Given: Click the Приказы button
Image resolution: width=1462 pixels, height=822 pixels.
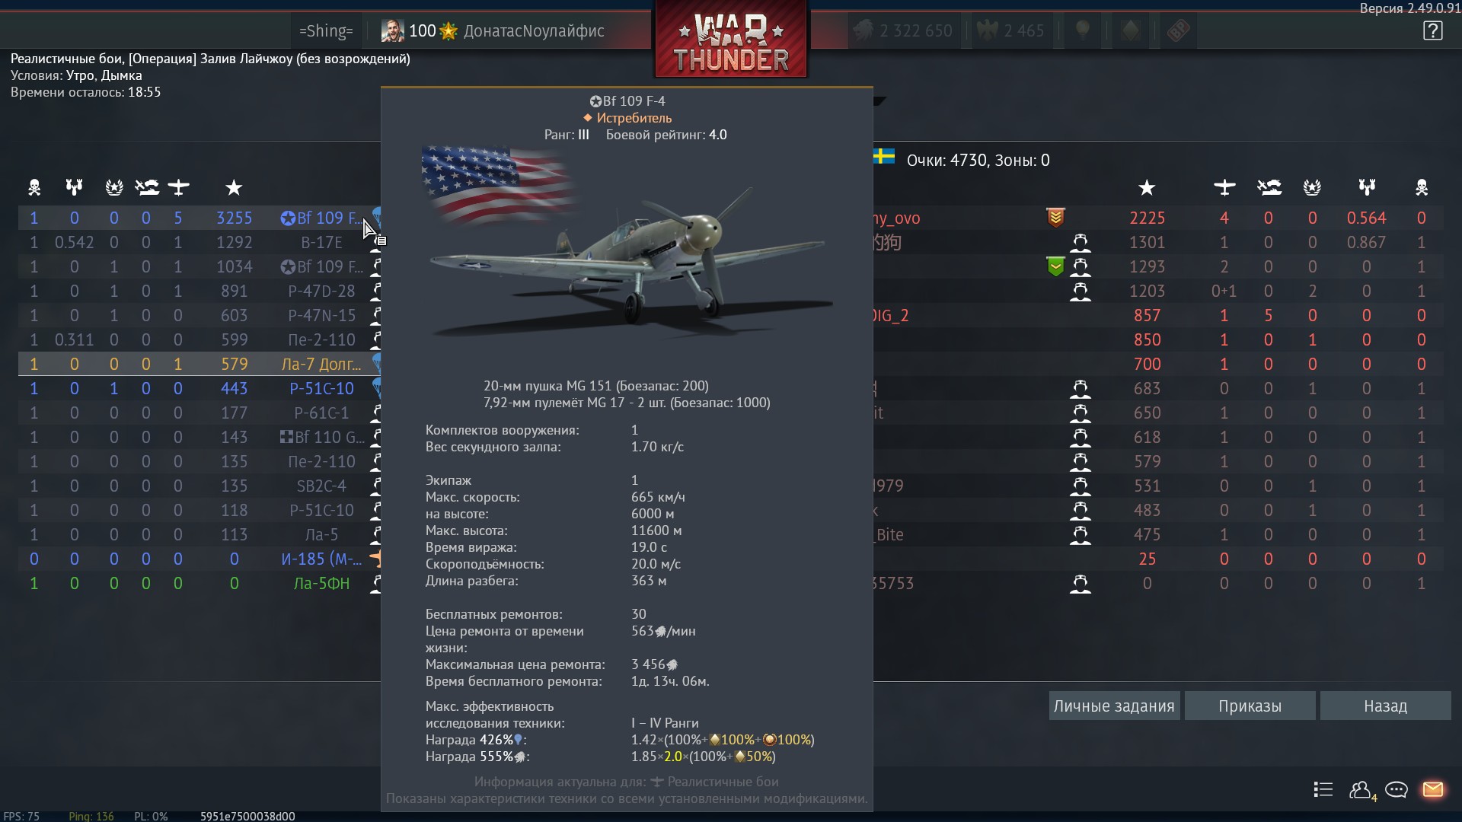Looking at the screenshot, I should point(1250,706).
